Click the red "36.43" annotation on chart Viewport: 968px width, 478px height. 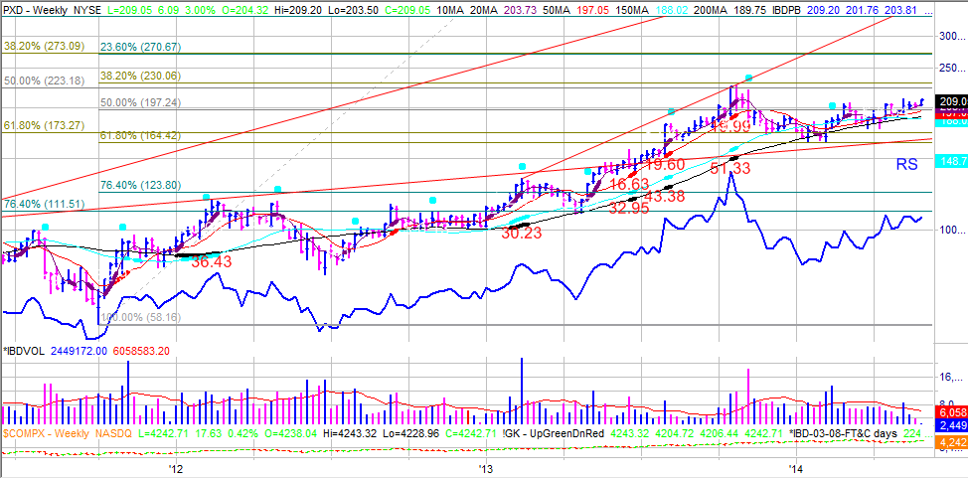pos(211,261)
